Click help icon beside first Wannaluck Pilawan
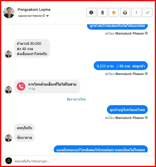156x167 pixels. coord(146,33)
